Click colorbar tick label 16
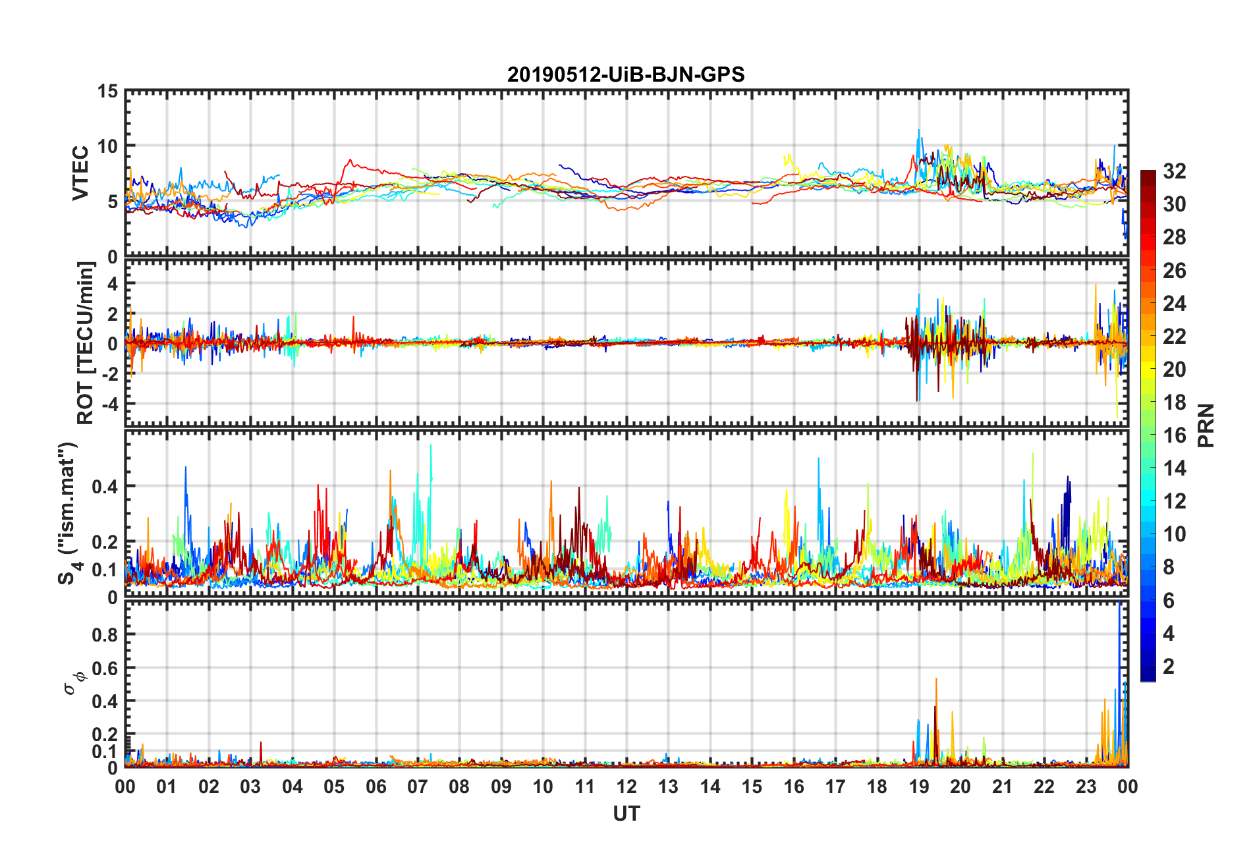The width and height of the screenshot is (1253, 851). (1174, 435)
